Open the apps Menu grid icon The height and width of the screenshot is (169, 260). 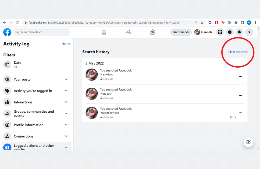point(220,32)
